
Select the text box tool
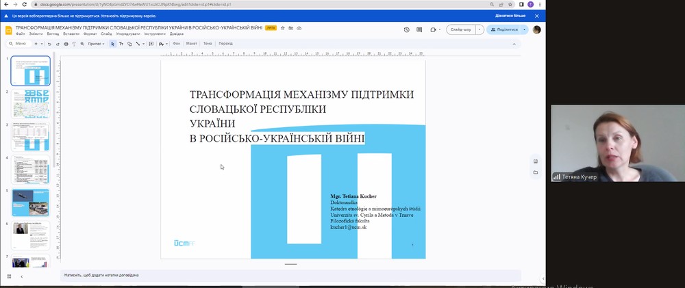click(x=121, y=44)
